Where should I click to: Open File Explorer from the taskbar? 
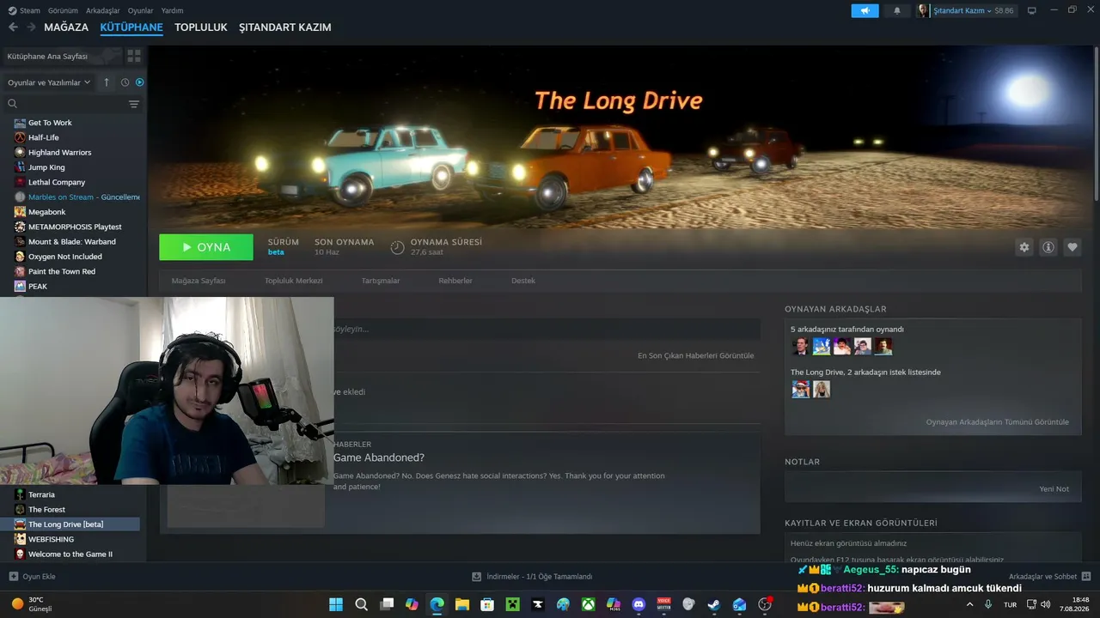pyautogui.click(x=462, y=604)
